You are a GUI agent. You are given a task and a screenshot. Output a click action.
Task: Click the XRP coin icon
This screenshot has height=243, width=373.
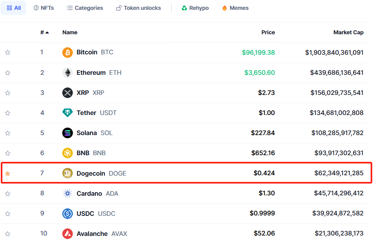coord(68,93)
